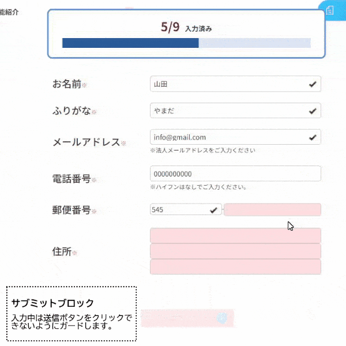Click the 電話番号 field with 0000000000
The height and width of the screenshot is (346, 346).
tap(235, 174)
